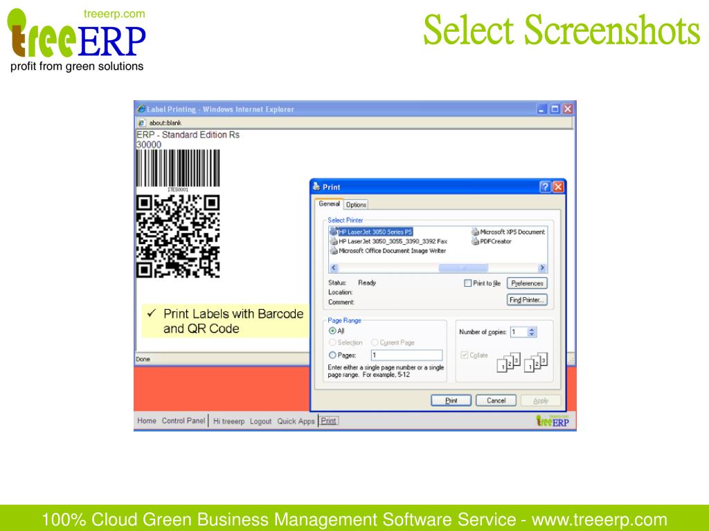The width and height of the screenshot is (709, 531).
Task: Click the Internet Explorer icon in Label Printing title bar
Action: [x=141, y=109]
